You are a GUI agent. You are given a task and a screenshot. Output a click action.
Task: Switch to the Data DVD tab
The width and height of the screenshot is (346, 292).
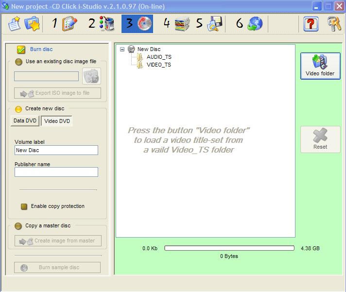(25, 120)
